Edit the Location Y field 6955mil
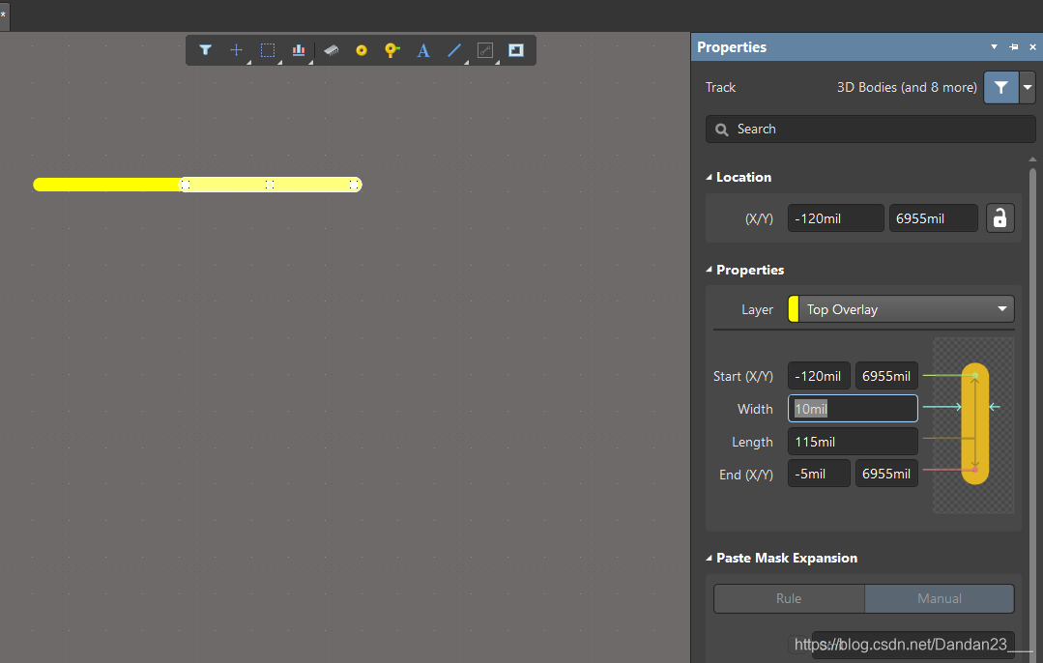Screen dimensions: 1043x663 [933, 218]
